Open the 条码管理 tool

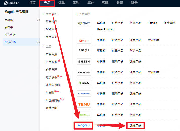(51, 70)
